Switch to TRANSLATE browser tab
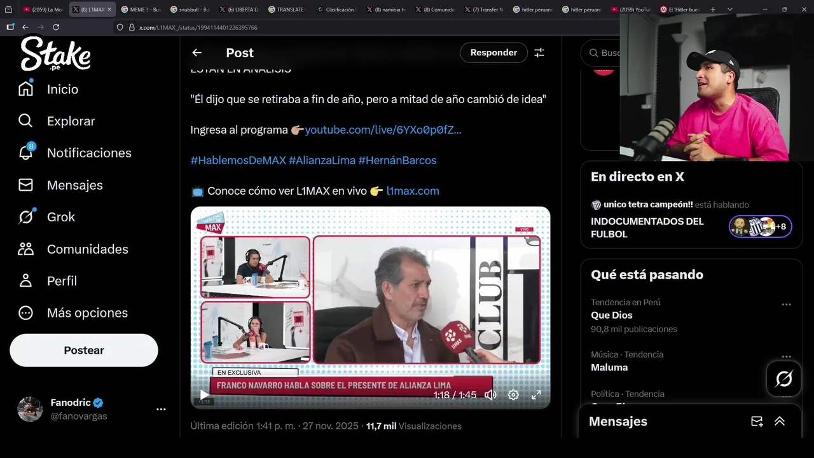The width and height of the screenshot is (814, 458). pos(287,10)
